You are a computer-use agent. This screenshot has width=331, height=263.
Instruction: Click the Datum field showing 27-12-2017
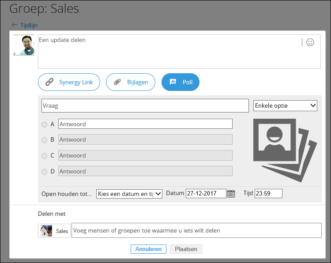[206, 193]
